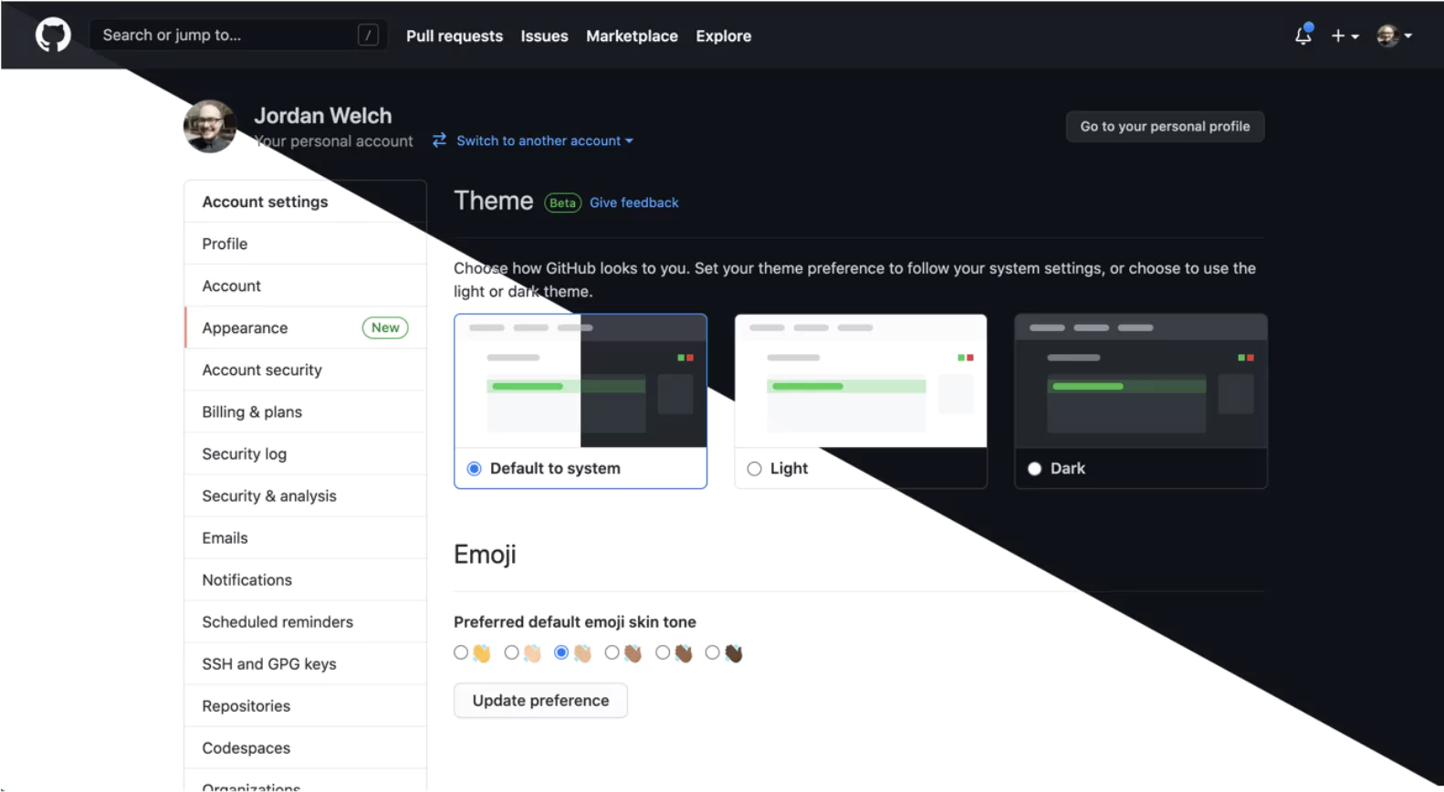Click the darkest skin tone clapping emoji

click(x=734, y=653)
